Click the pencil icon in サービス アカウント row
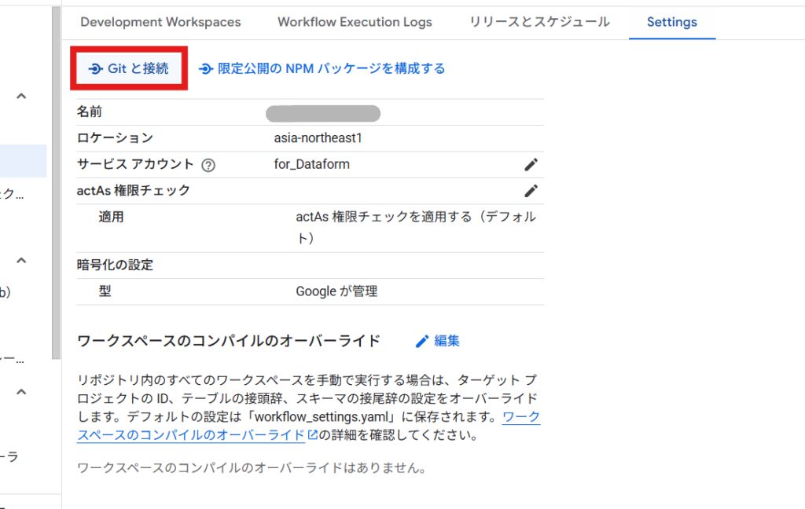Screen dimensions: 805x509 pos(531,165)
